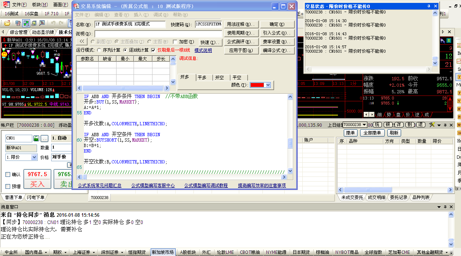
Task: Click the 刷新 button
Action: point(394,133)
